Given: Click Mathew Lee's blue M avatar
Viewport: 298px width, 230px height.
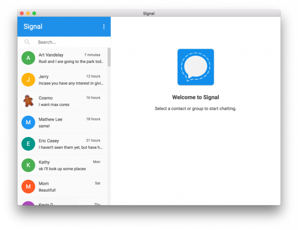Looking at the screenshot, I should click(28, 122).
